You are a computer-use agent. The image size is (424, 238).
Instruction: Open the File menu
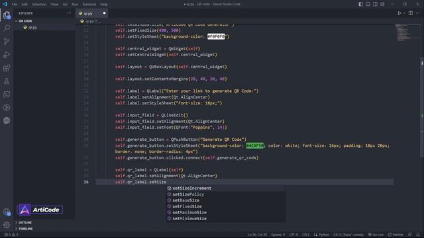click(15, 5)
